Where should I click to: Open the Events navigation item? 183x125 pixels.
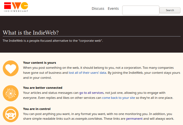coord(113,9)
